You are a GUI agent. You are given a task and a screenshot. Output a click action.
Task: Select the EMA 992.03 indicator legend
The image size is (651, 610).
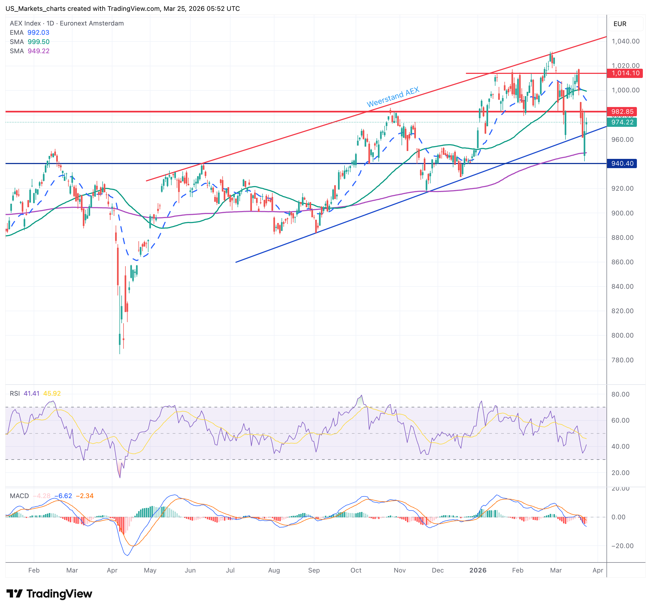(x=30, y=32)
